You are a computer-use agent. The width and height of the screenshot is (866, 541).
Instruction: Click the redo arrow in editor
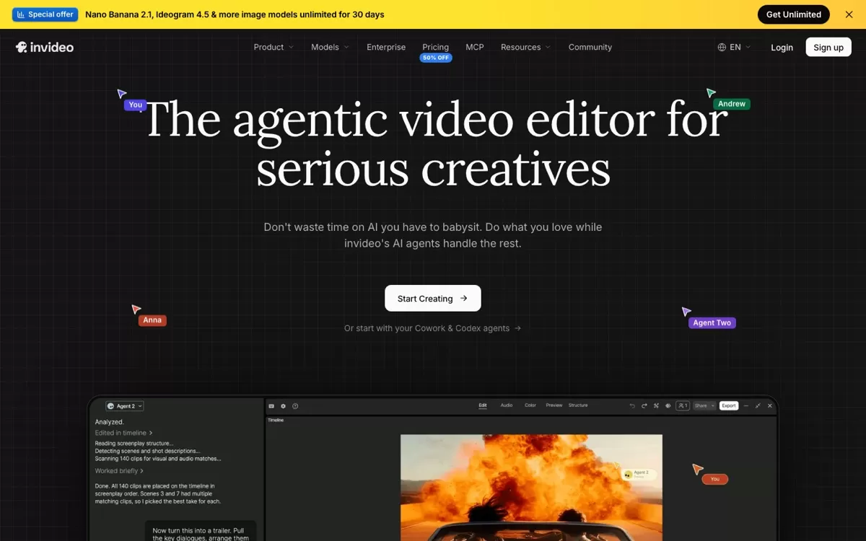coord(644,406)
